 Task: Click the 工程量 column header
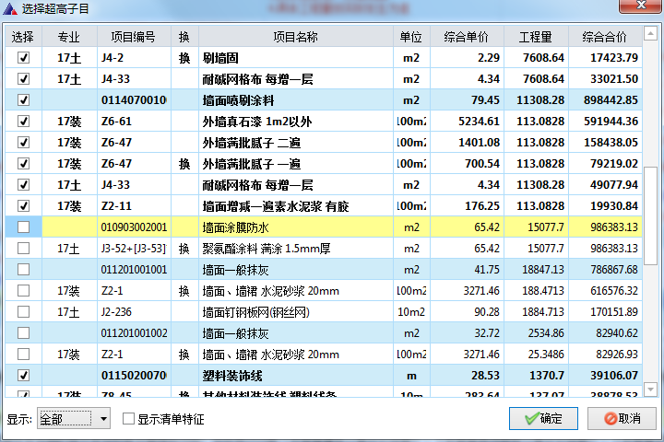point(536,37)
